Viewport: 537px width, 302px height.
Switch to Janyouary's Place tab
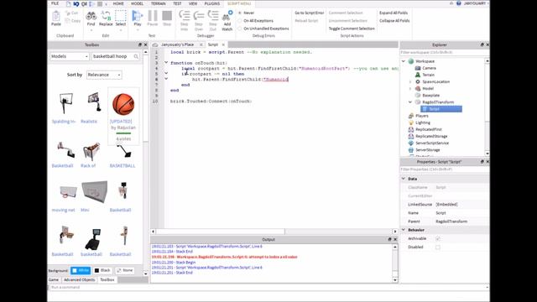coord(178,44)
